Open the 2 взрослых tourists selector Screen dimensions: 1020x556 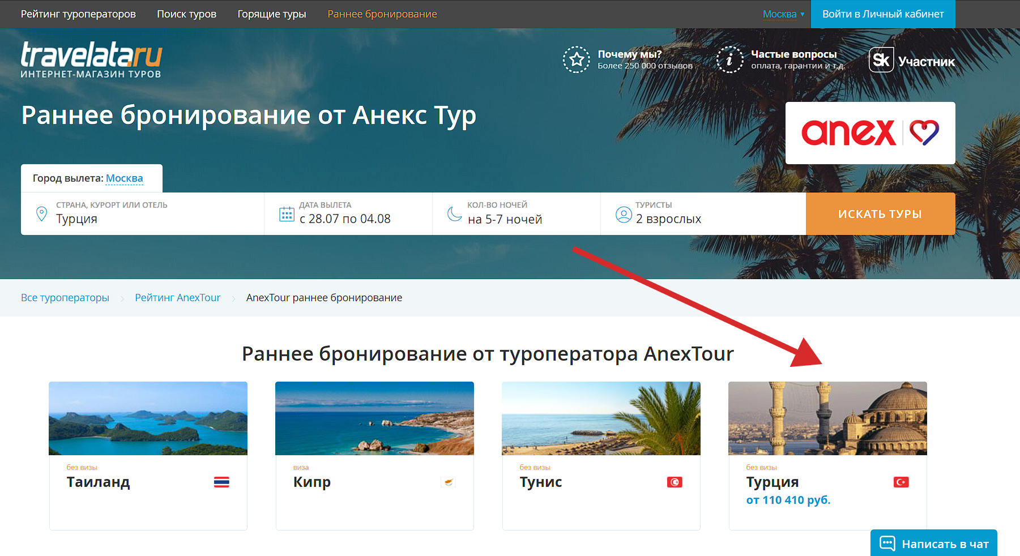[x=668, y=219]
